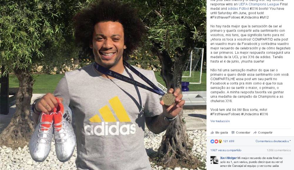Open the #Undecima hashtag in Portuguese paragraph
The image size is (294, 170).
[x=250, y=114]
